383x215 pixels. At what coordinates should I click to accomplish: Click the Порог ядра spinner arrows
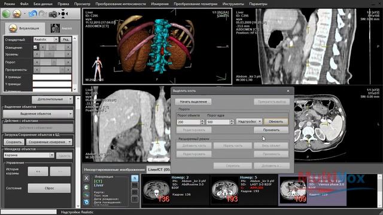(232, 122)
